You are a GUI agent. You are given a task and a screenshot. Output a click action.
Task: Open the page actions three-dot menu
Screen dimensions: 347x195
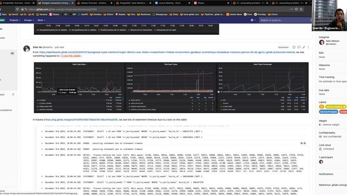291,9
